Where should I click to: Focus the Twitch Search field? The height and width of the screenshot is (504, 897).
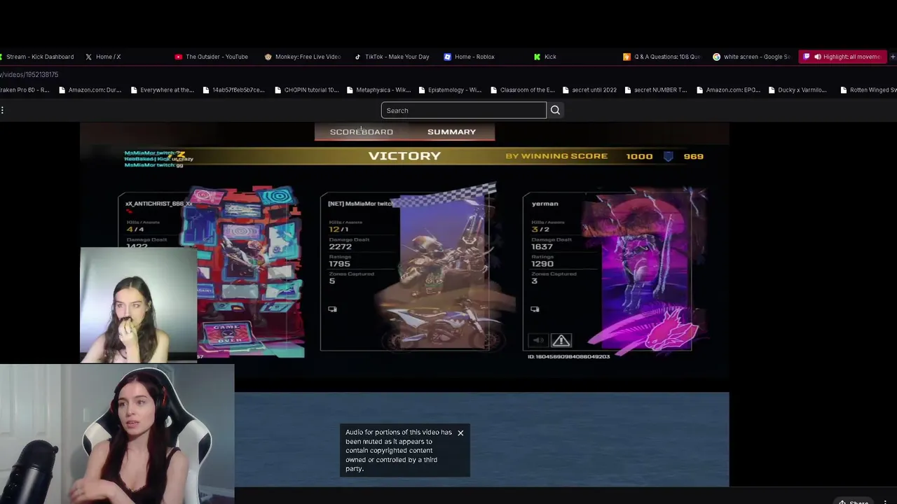coord(463,110)
